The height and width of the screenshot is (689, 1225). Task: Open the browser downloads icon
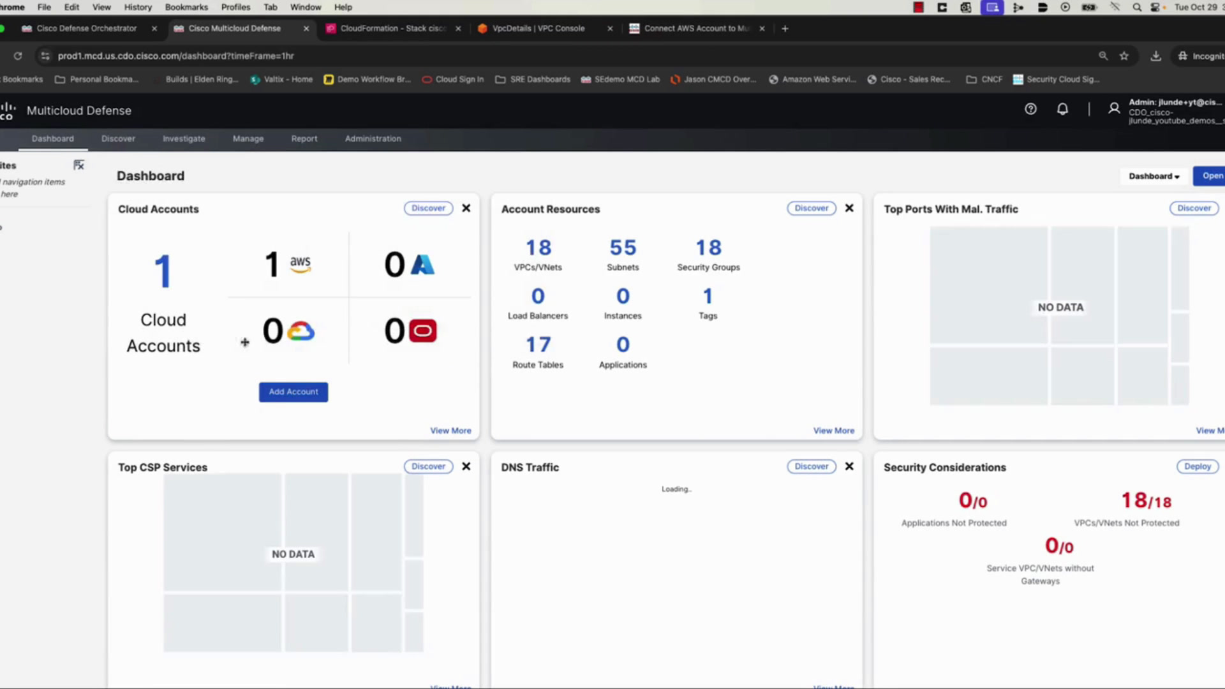(1155, 56)
